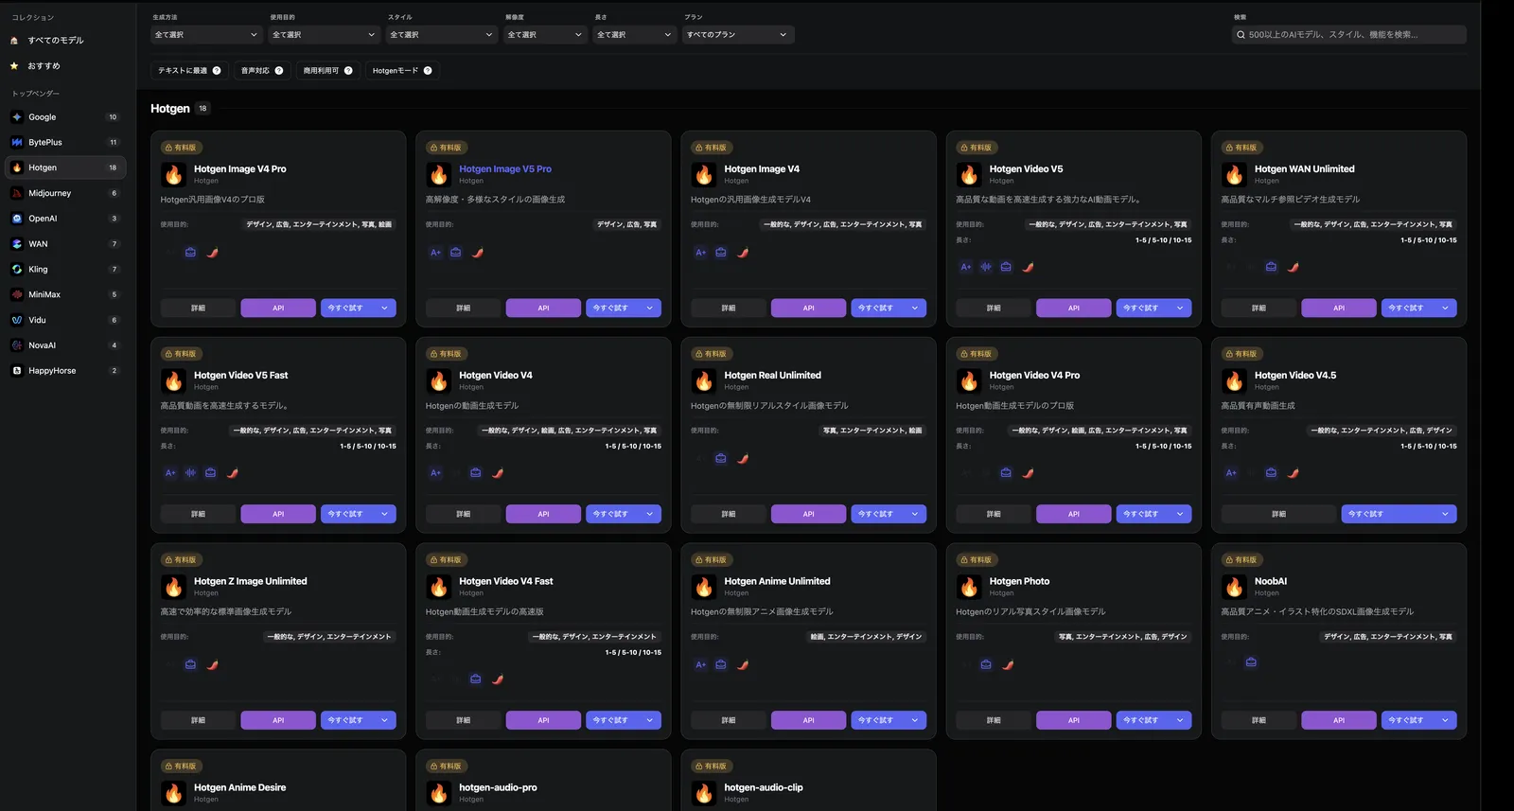Click the help icon beside Hotgenモード
1514x811 pixels.
(x=428, y=71)
